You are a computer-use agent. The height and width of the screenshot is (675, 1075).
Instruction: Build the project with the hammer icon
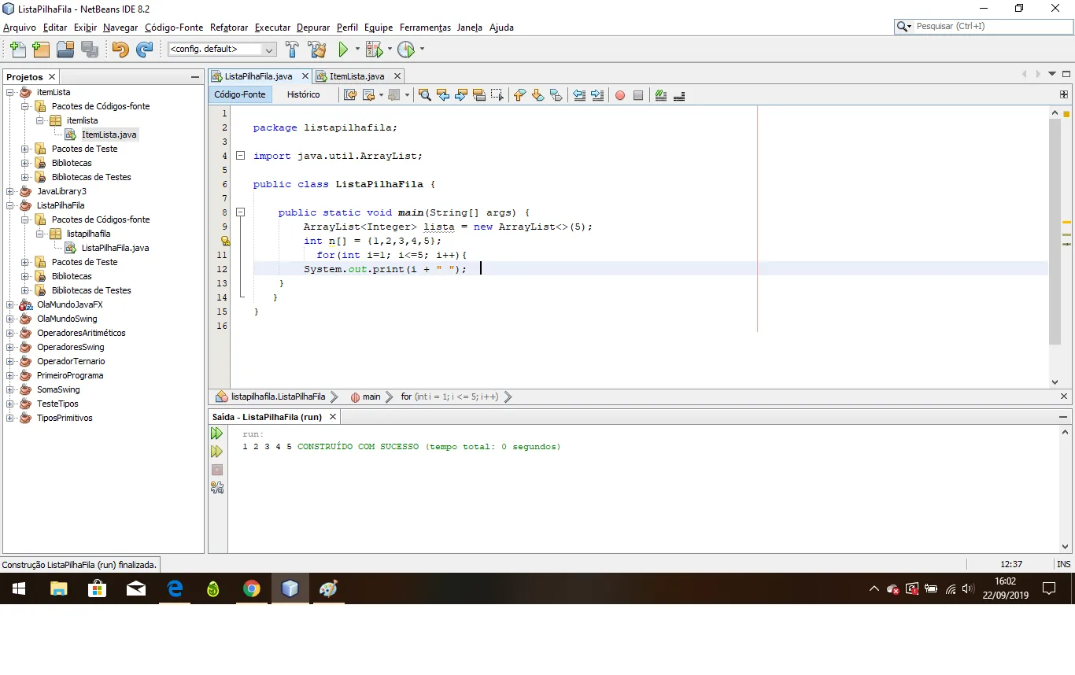click(x=292, y=50)
